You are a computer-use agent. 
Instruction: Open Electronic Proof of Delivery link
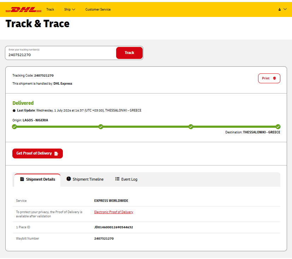(x=114, y=212)
